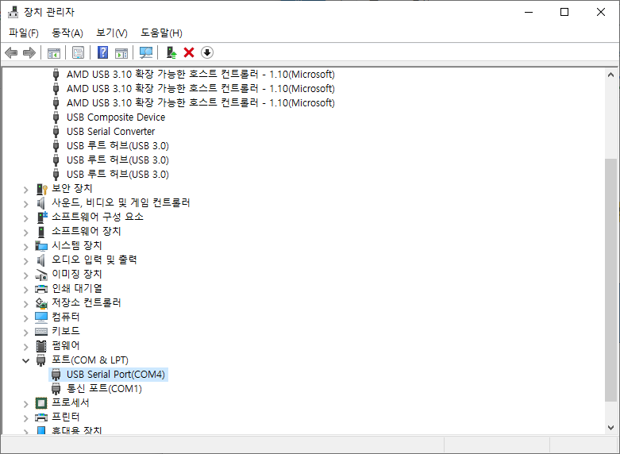Select the 오디오 입력 및 출력 label
The height and width of the screenshot is (454, 620).
point(94,260)
